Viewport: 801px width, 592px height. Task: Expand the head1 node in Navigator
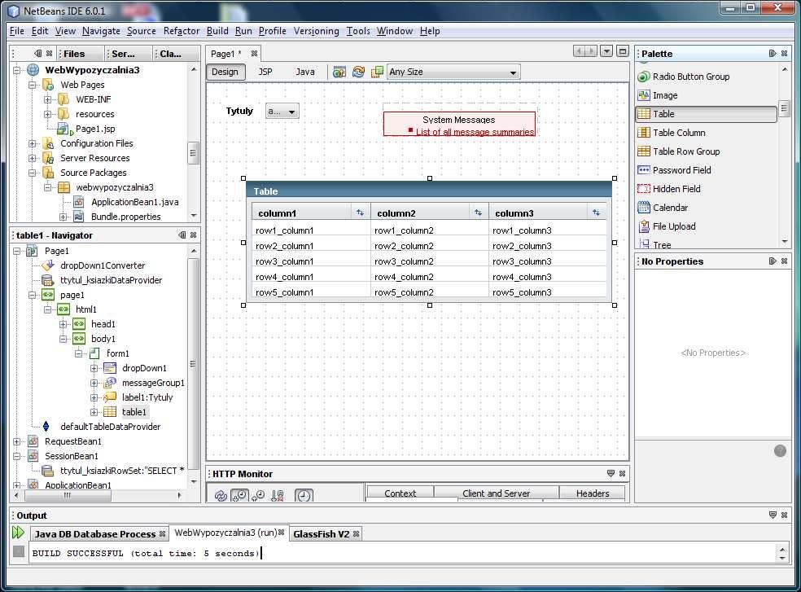[63, 324]
